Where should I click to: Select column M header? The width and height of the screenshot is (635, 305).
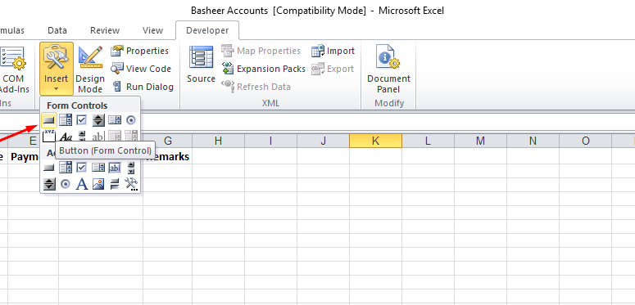pyautogui.click(x=480, y=141)
